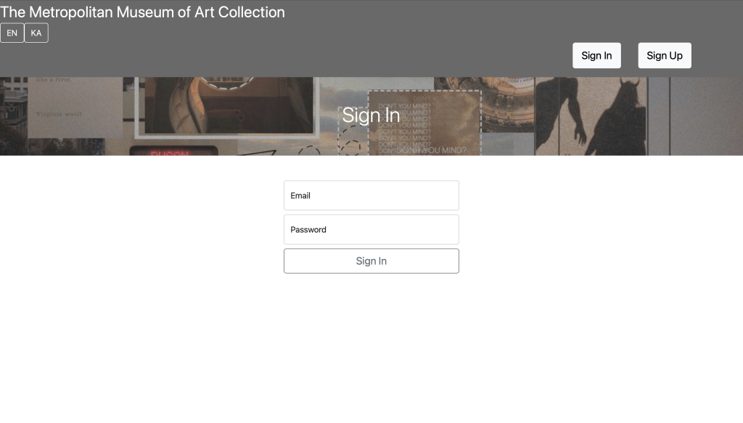743x423 pixels.
Task: Switch language to KA
Action: (36, 33)
